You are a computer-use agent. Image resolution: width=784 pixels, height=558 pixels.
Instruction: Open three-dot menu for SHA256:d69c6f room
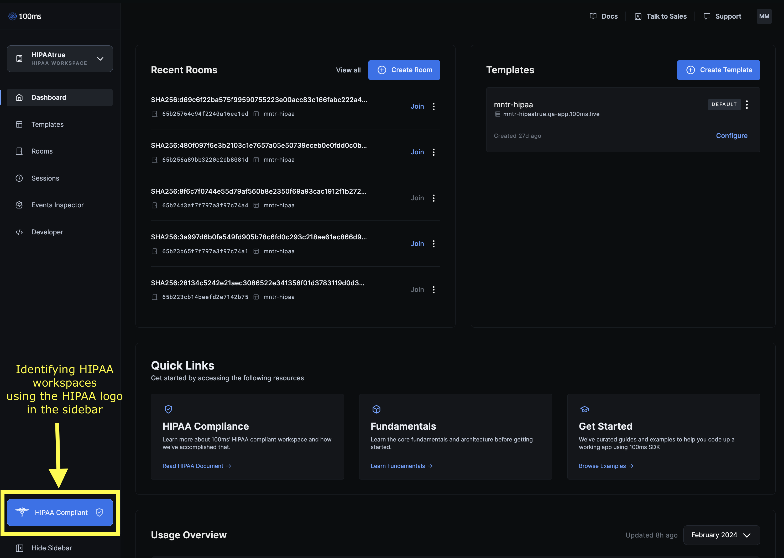pos(433,107)
